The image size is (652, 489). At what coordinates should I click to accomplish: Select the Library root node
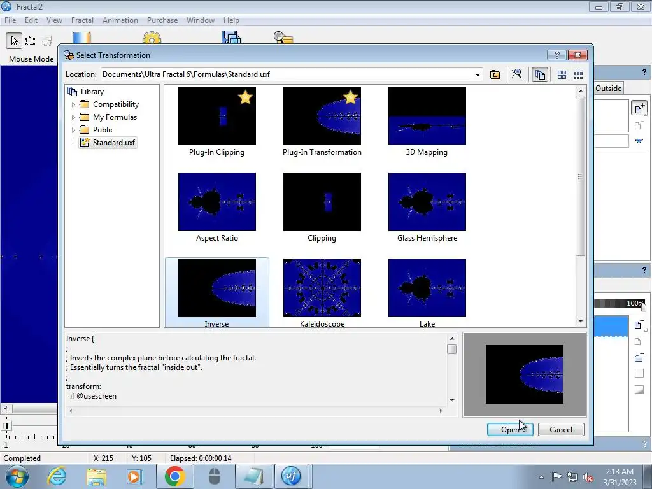[x=86, y=92]
